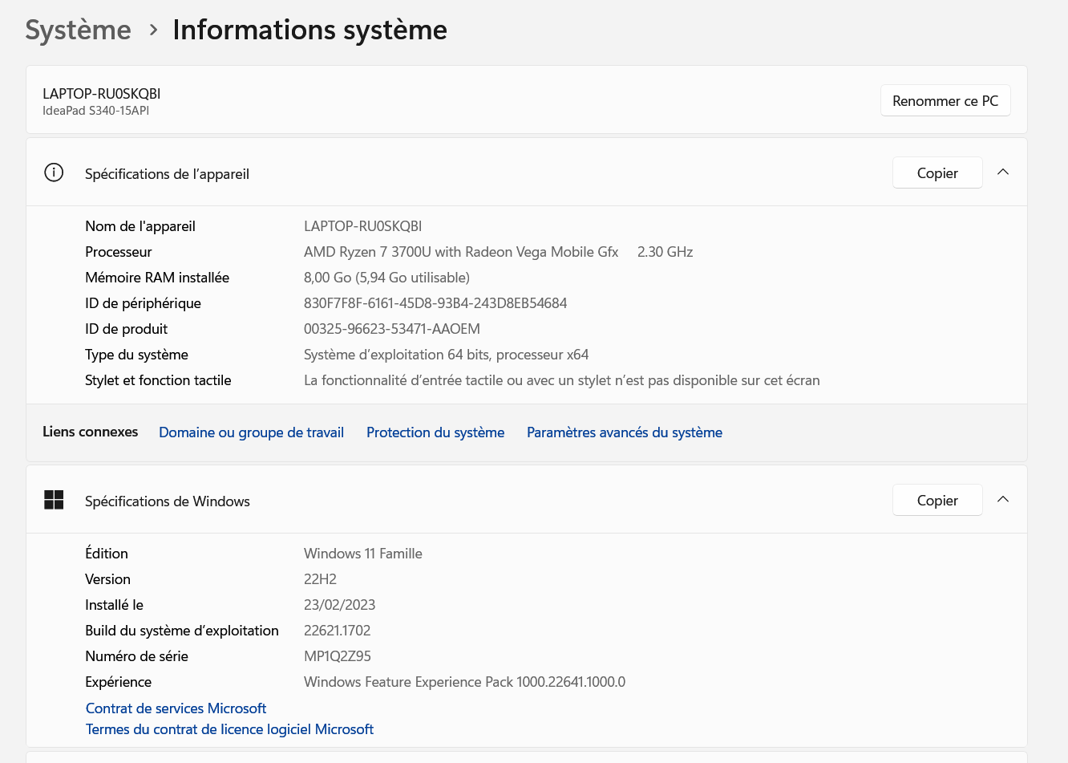
Task: Click the Spécifications de l'appareil heading
Action: [x=167, y=174]
